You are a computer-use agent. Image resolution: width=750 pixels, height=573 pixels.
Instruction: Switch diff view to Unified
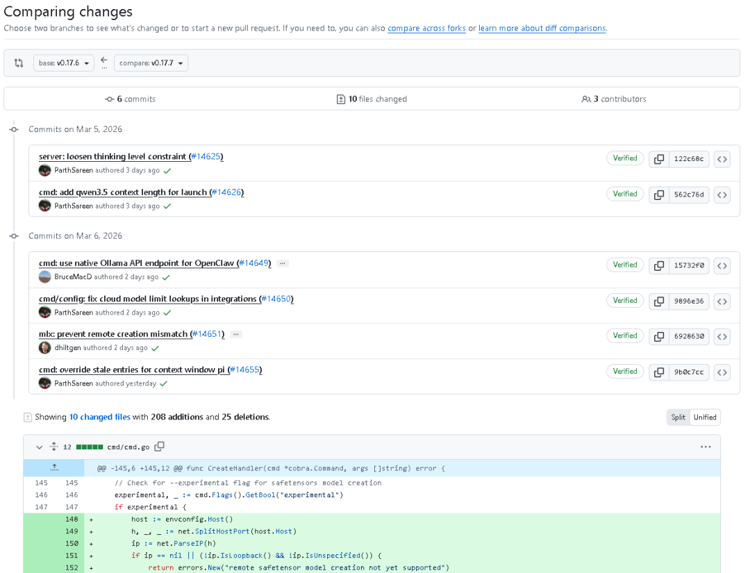tap(705, 417)
